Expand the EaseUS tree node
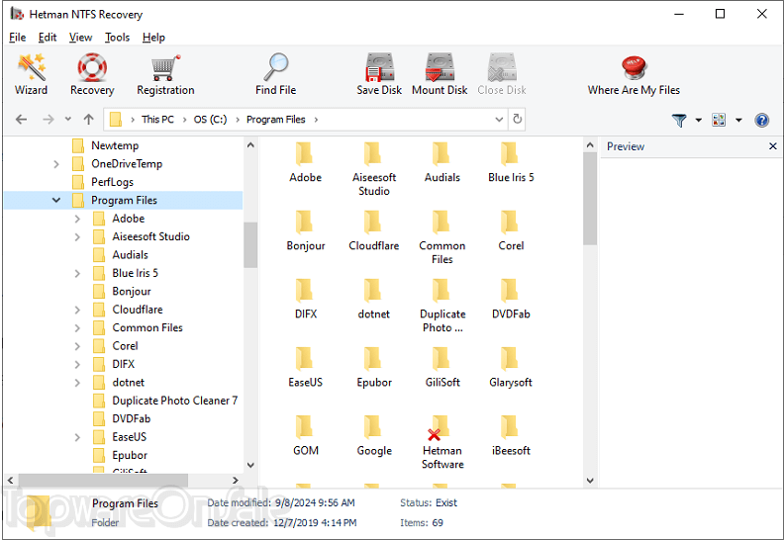The height and width of the screenshot is (540, 784). pos(77,437)
